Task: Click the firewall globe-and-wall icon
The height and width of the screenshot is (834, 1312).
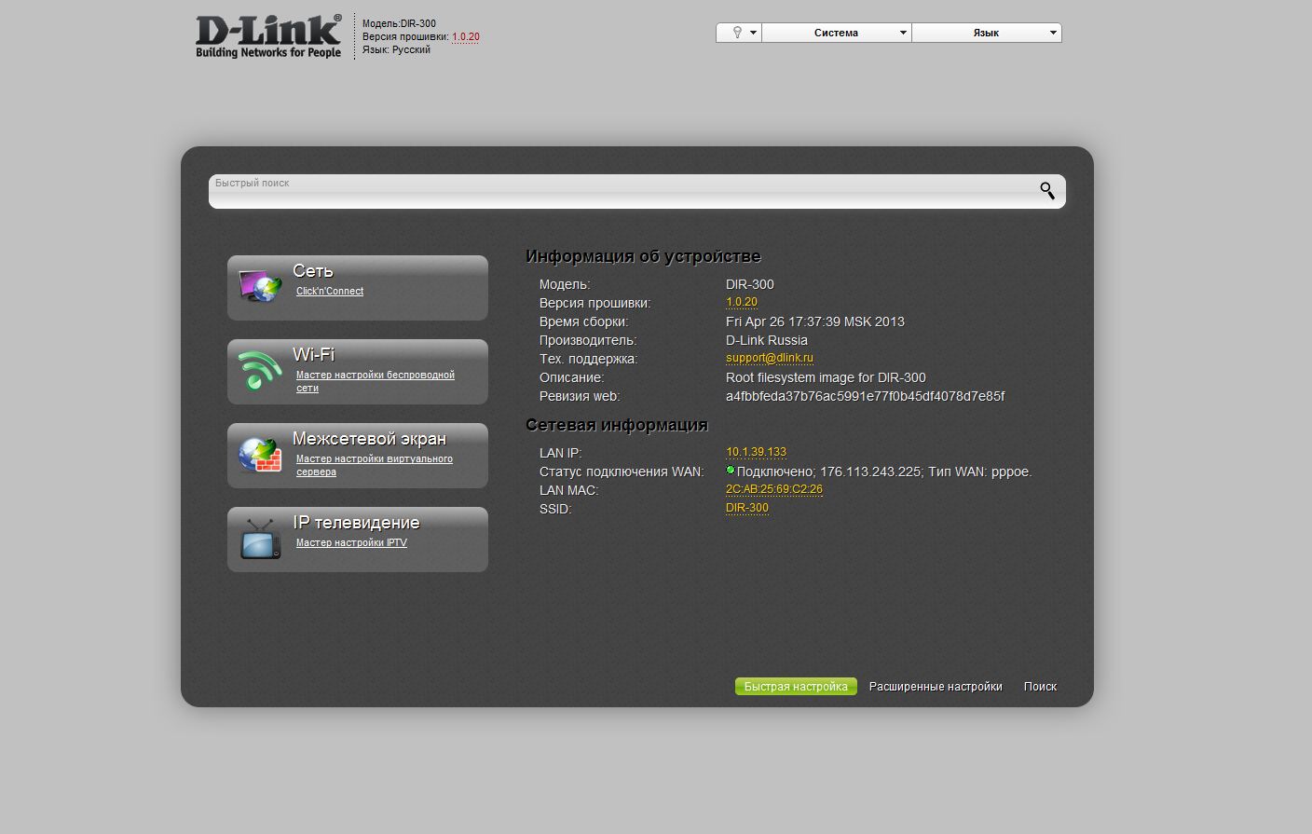Action: [x=260, y=455]
